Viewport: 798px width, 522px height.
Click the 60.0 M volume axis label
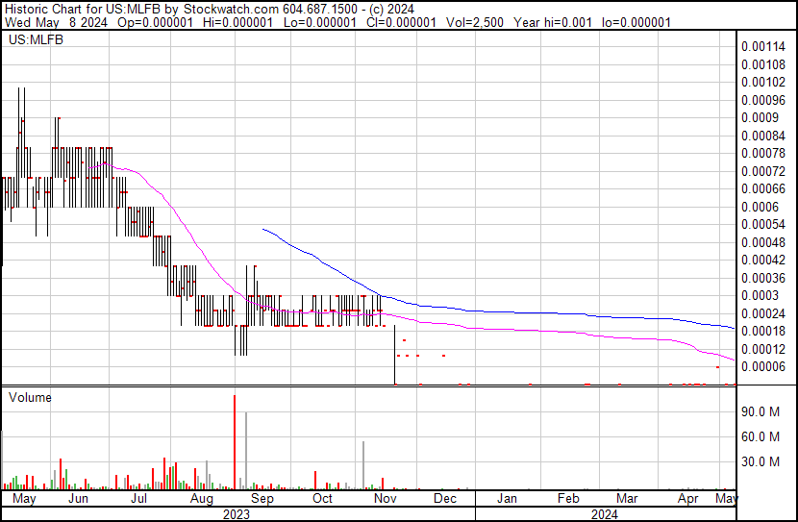761,436
